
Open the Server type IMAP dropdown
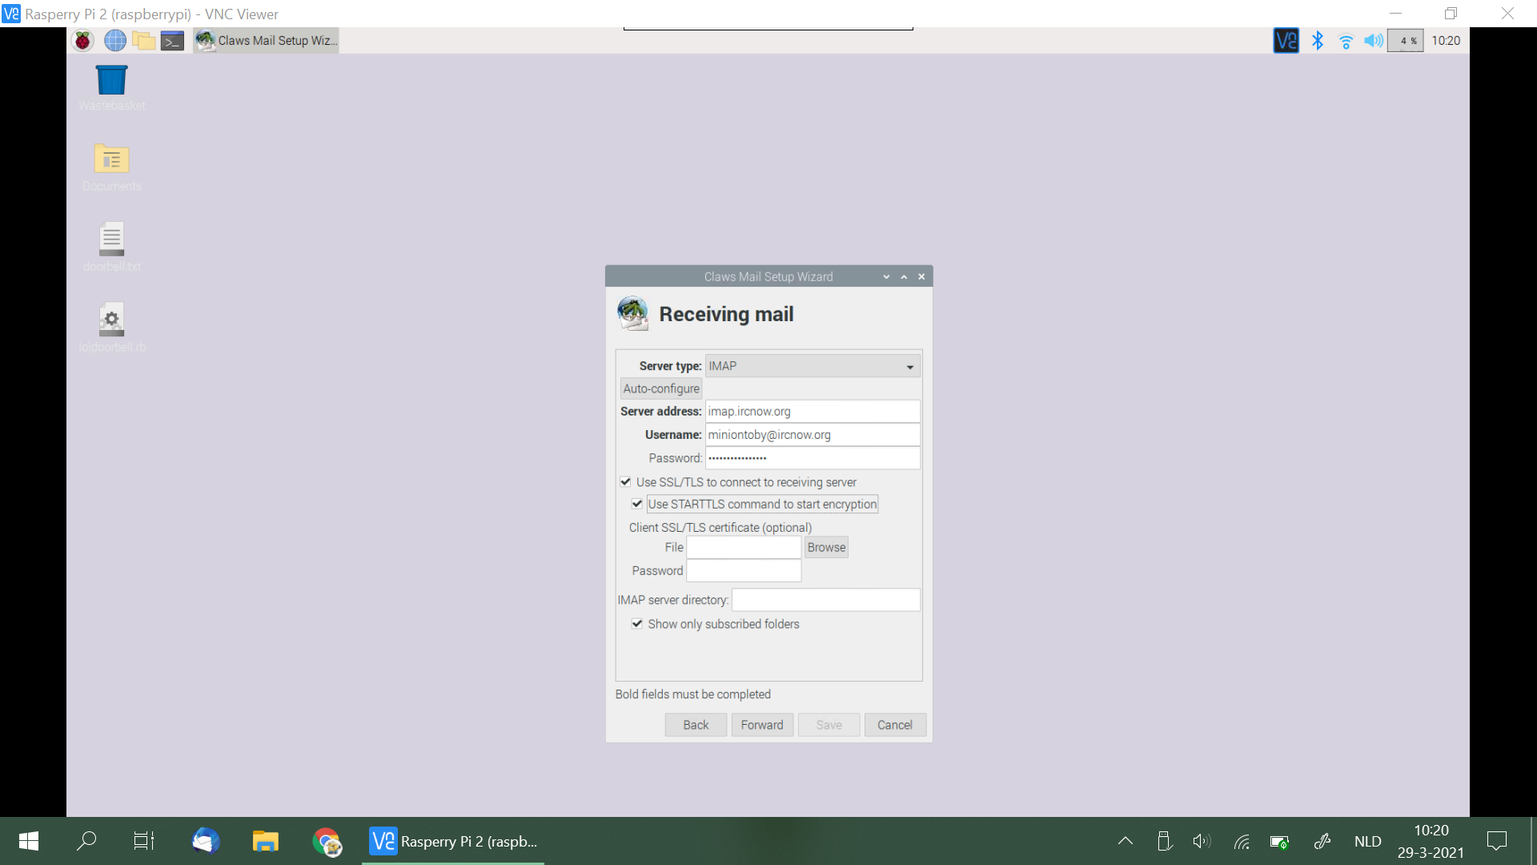813,366
